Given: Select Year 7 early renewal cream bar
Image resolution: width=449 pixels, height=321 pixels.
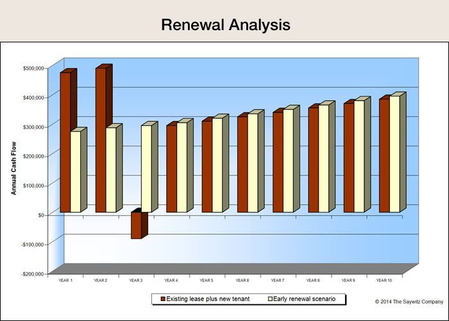Looking at the screenshot, I should click(289, 160).
